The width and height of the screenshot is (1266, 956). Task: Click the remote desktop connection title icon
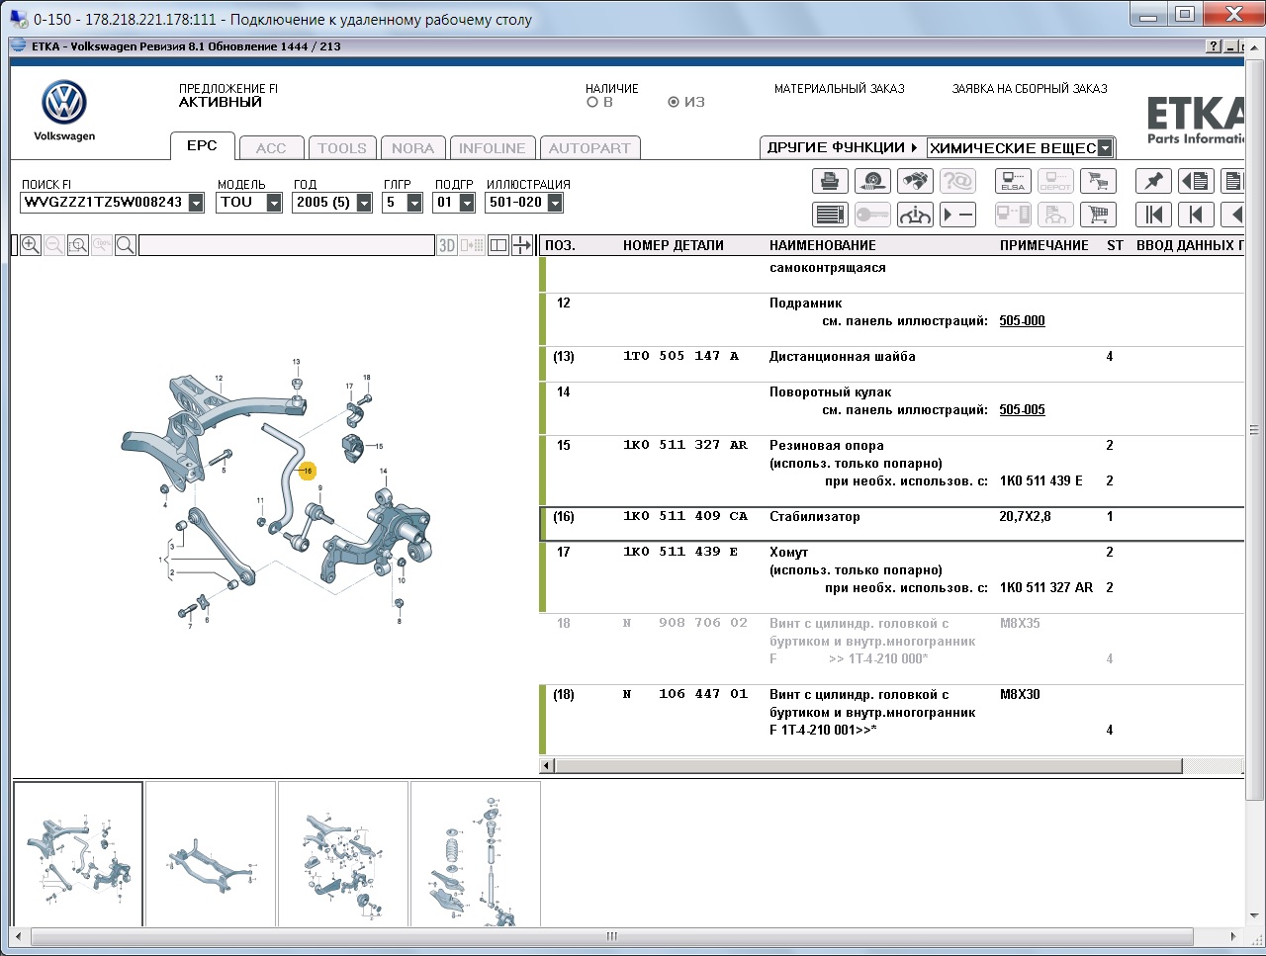[x=18, y=19]
